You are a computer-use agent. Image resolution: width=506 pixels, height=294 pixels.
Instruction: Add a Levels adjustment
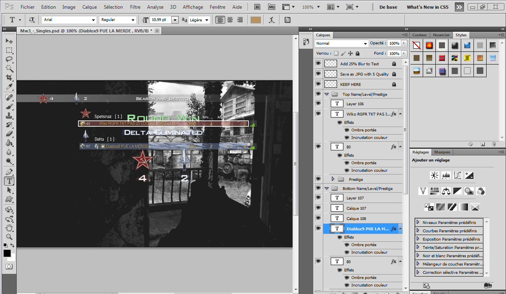point(447,175)
